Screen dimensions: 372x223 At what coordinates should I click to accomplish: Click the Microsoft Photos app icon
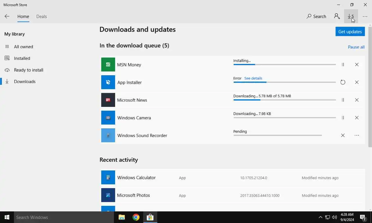108,195
